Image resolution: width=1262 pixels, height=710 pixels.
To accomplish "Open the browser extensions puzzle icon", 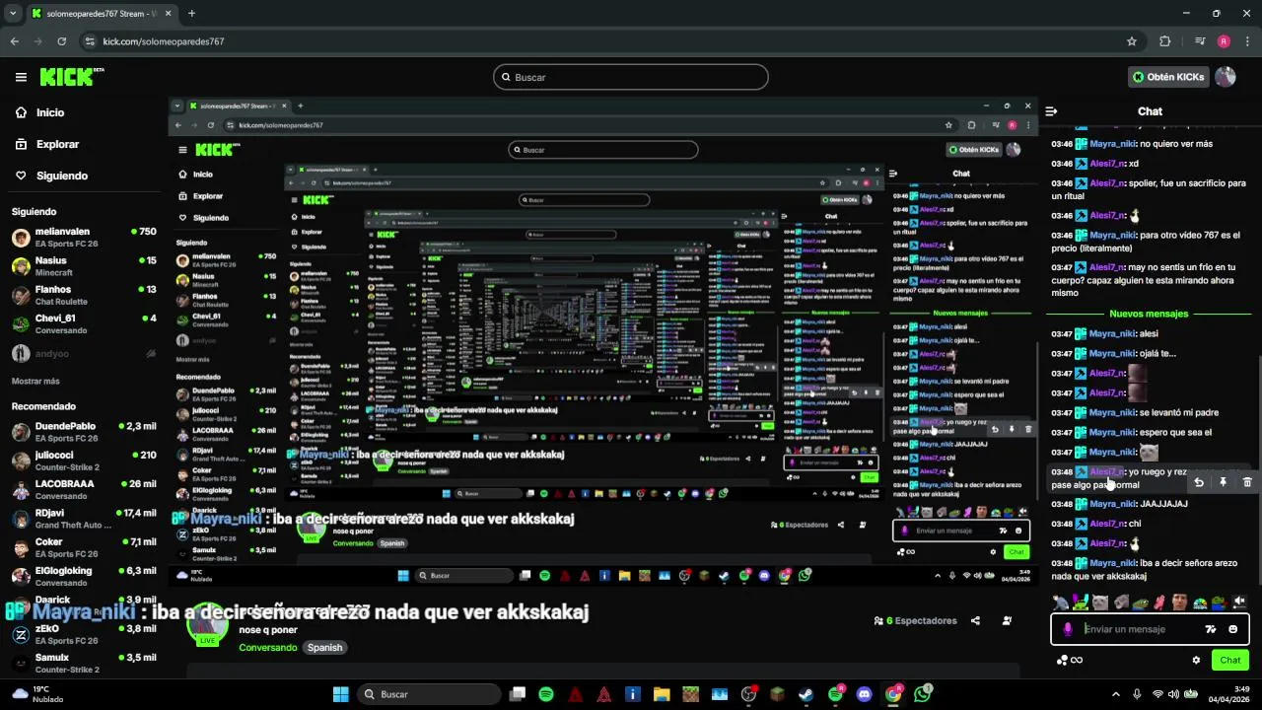I will [1165, 41].
